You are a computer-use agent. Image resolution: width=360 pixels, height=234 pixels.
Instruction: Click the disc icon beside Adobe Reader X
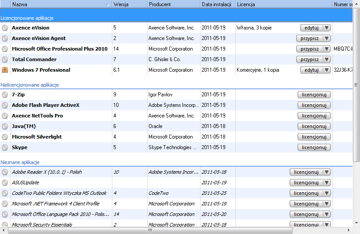coord(5,172)
